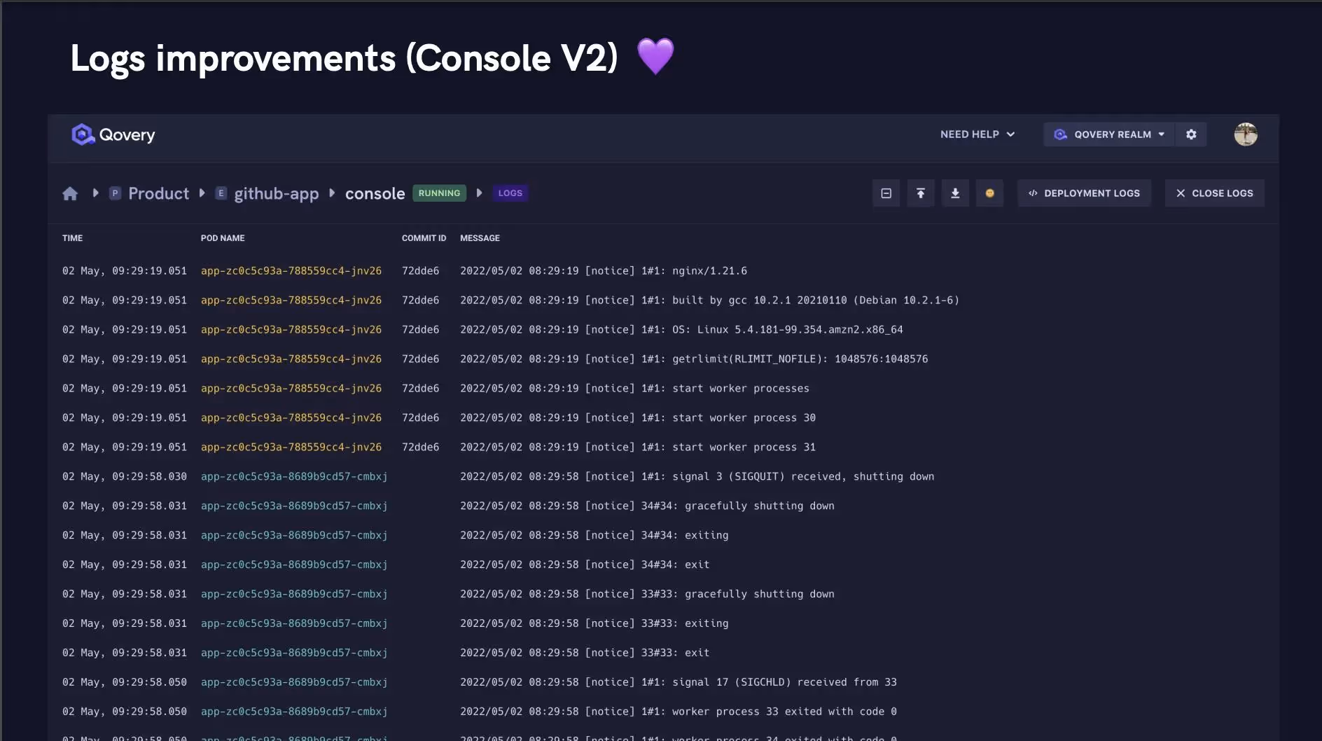The image size is (1322, 741).
Task: Click the Product breadcrumb P icon
Action: pyautogui.click(x=115, y=193)
